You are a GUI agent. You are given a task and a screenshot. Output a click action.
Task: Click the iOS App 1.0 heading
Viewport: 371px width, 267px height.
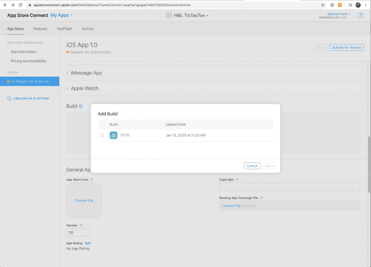[82, 45]
